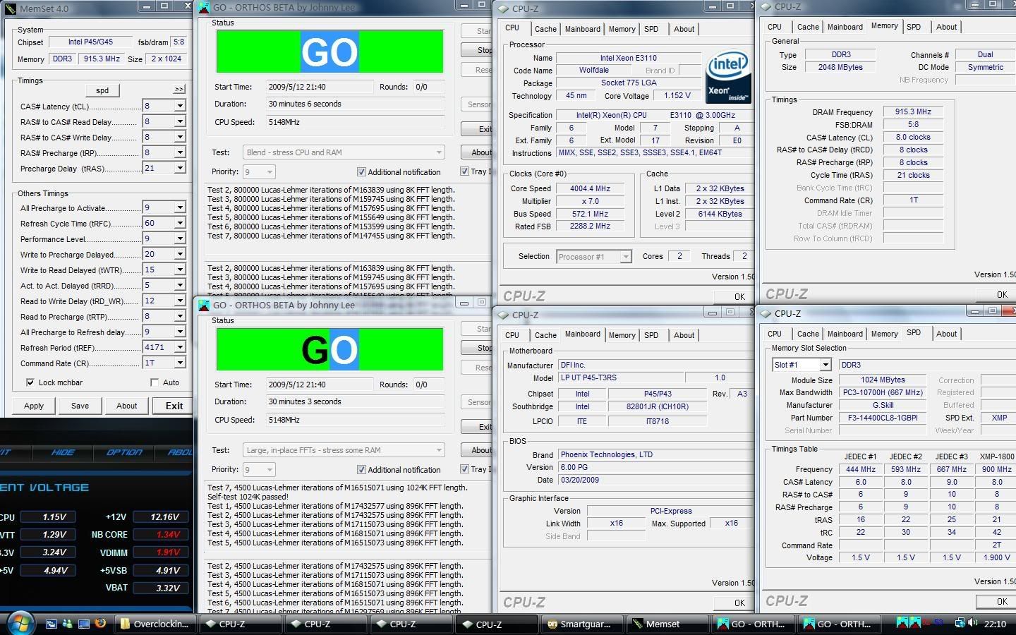The height and width of the screenshot is (635, 1016).
Task: Click the DRAM Frequency 915.3 MHz value
Action: [913, 111]
